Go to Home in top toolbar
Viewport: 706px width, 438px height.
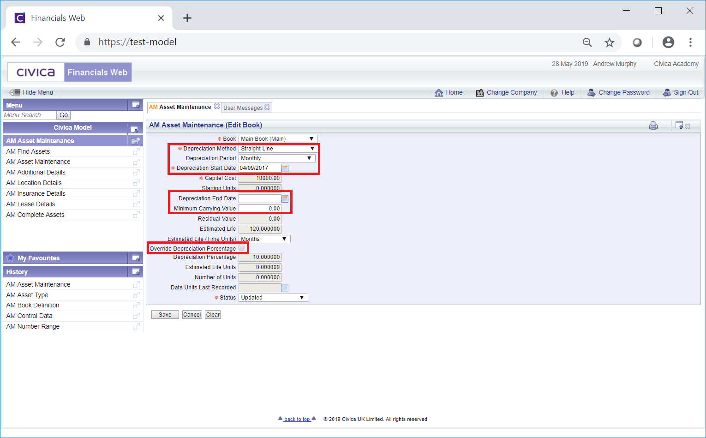[x=449, y=92]
